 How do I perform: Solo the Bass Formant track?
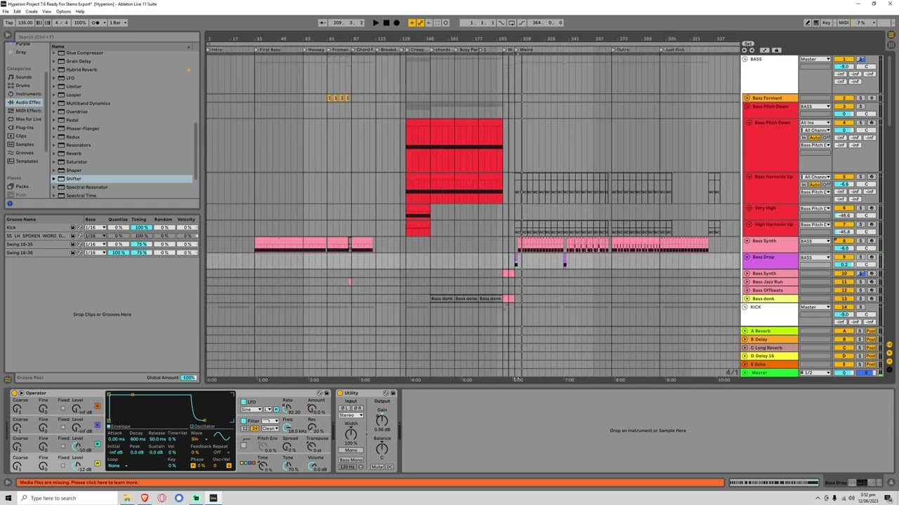click(861, 98)
